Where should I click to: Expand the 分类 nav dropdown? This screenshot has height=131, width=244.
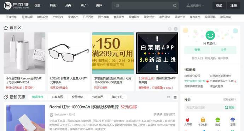point(69,5)
